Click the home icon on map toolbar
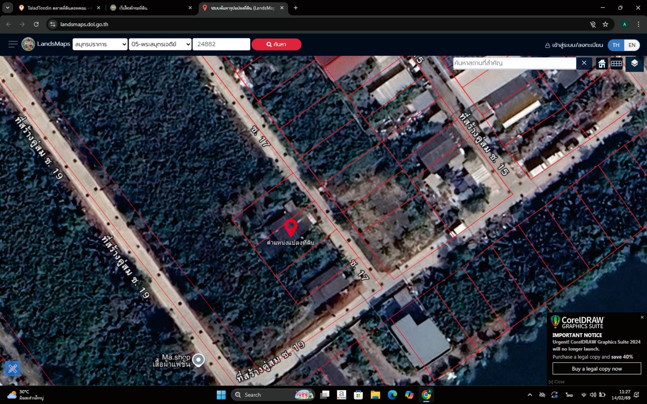Image resolution: width=647 pixels, height=404 pixels. 602,63
